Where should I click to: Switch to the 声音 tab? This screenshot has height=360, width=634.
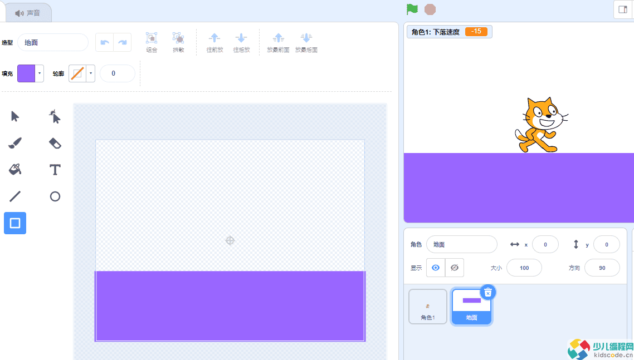28,13
